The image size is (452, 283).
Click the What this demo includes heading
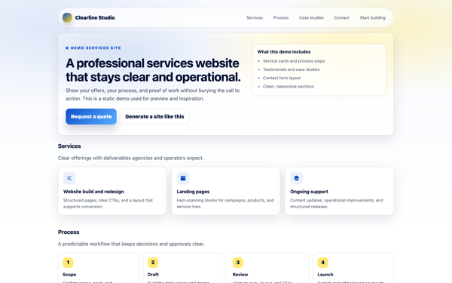click(284, 52)
